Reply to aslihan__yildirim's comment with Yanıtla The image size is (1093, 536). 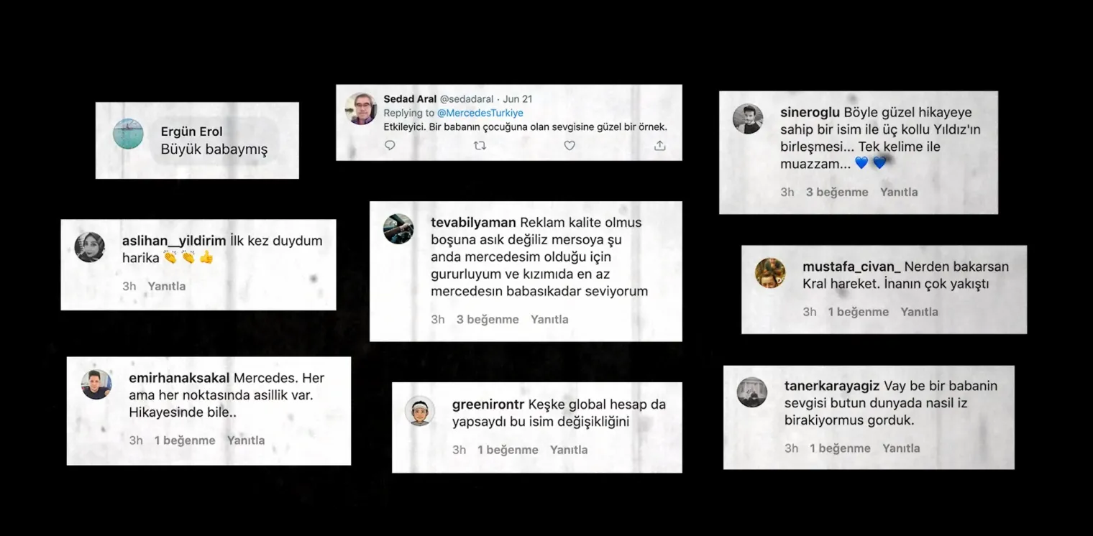click(x=167, y=286)
